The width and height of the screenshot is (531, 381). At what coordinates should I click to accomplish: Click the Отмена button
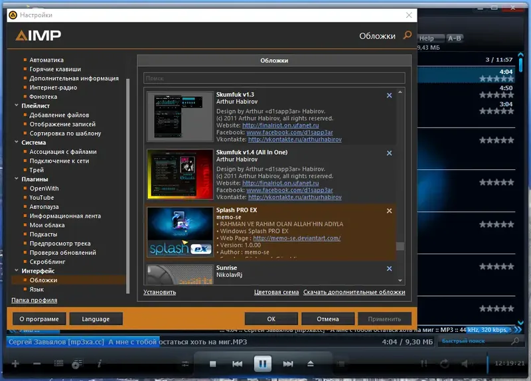[328, 319]
